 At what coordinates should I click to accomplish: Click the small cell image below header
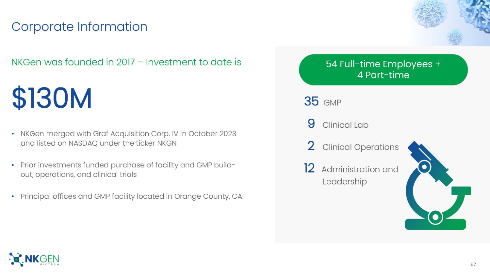coord(455,37)
